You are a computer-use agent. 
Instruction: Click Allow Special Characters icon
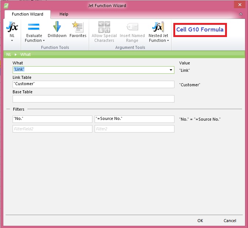point(104,27)
